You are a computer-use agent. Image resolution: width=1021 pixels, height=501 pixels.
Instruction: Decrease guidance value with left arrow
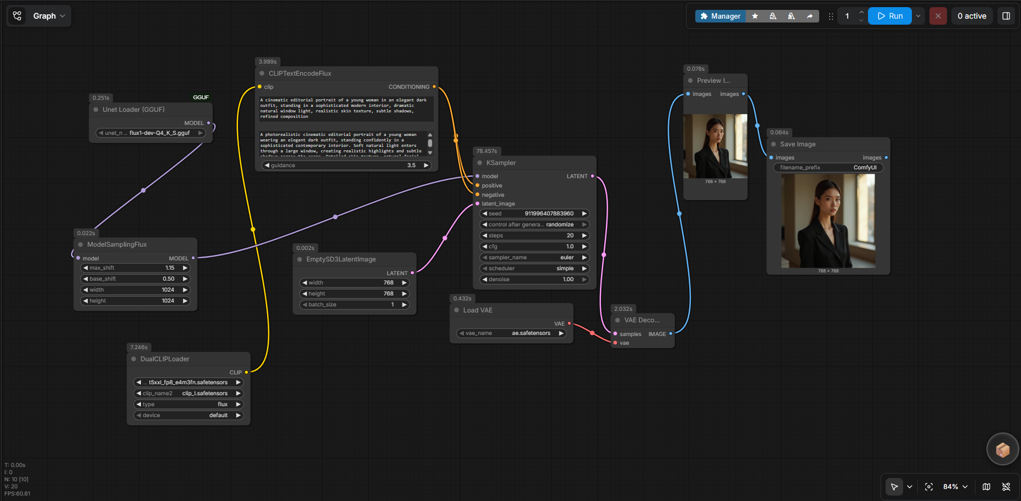(x=267, y=166)
